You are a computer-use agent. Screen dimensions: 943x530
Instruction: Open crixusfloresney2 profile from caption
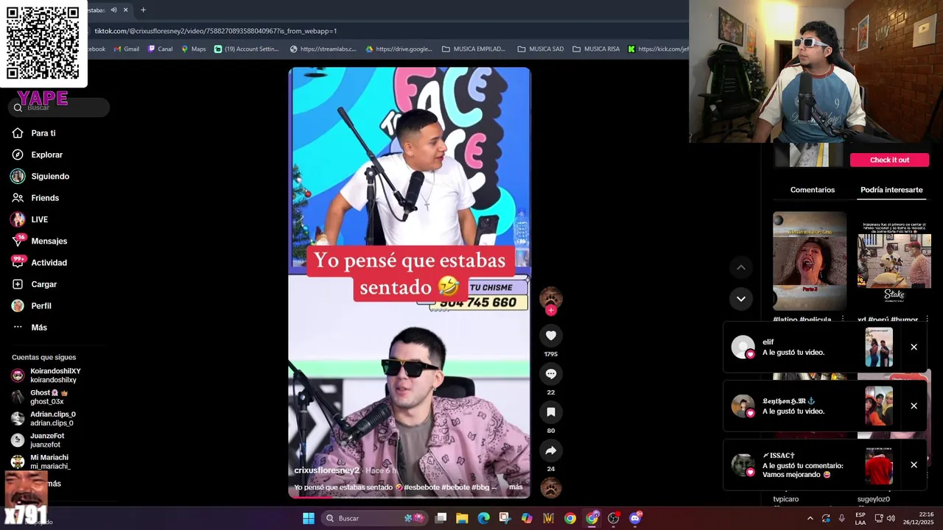pos(326,470)
